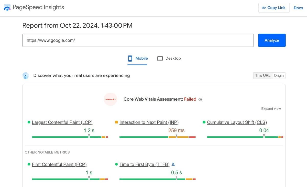Click the real users people icon
Screen dimensions: 307x187
[26, 76]
